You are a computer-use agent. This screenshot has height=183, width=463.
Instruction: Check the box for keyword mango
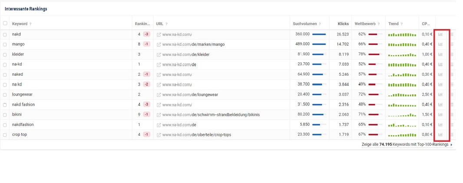(x=5, y=45)
